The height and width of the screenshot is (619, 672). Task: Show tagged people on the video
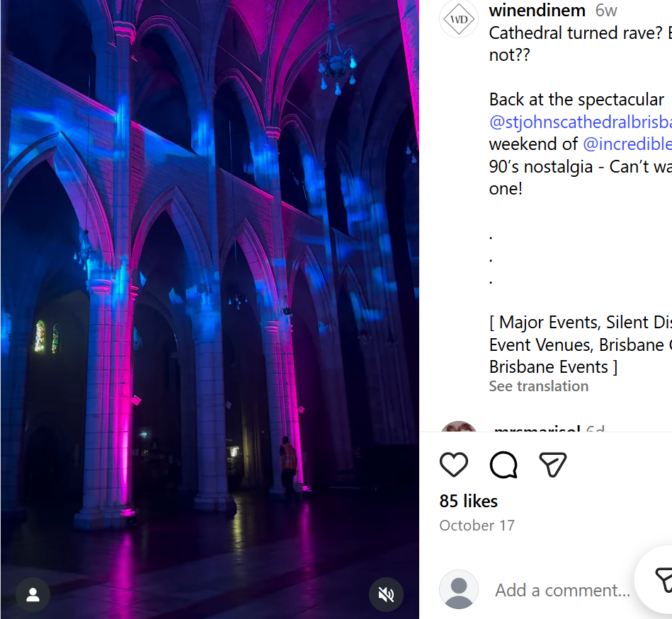point(33,594)
